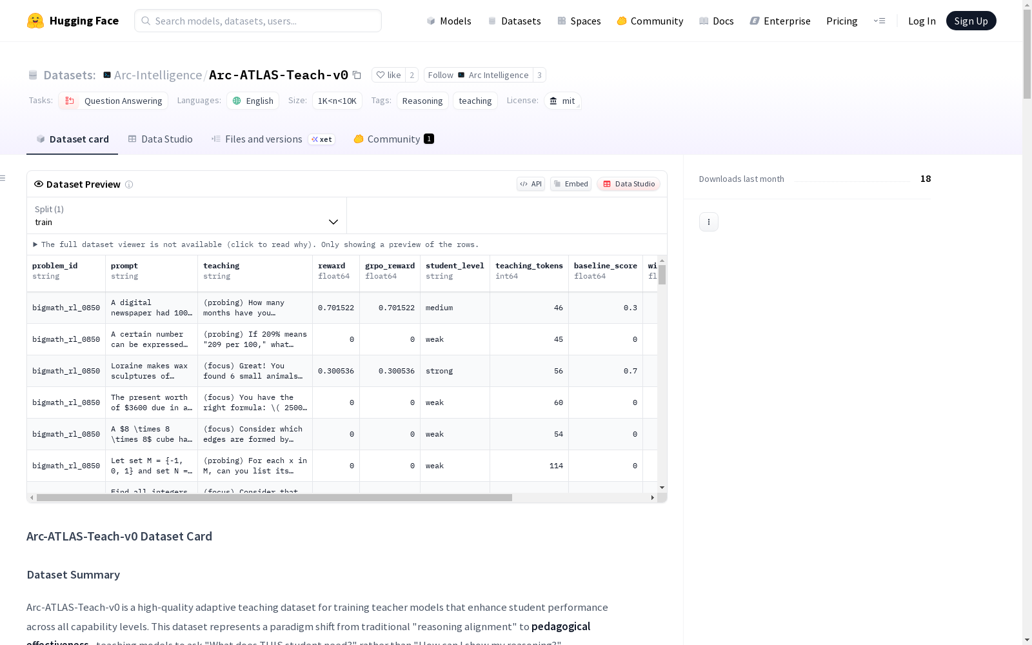The image size is (1032, 645).
Task: Click the Arc-ATLAS-Teach-v0 dataset title
Action: 279,75
